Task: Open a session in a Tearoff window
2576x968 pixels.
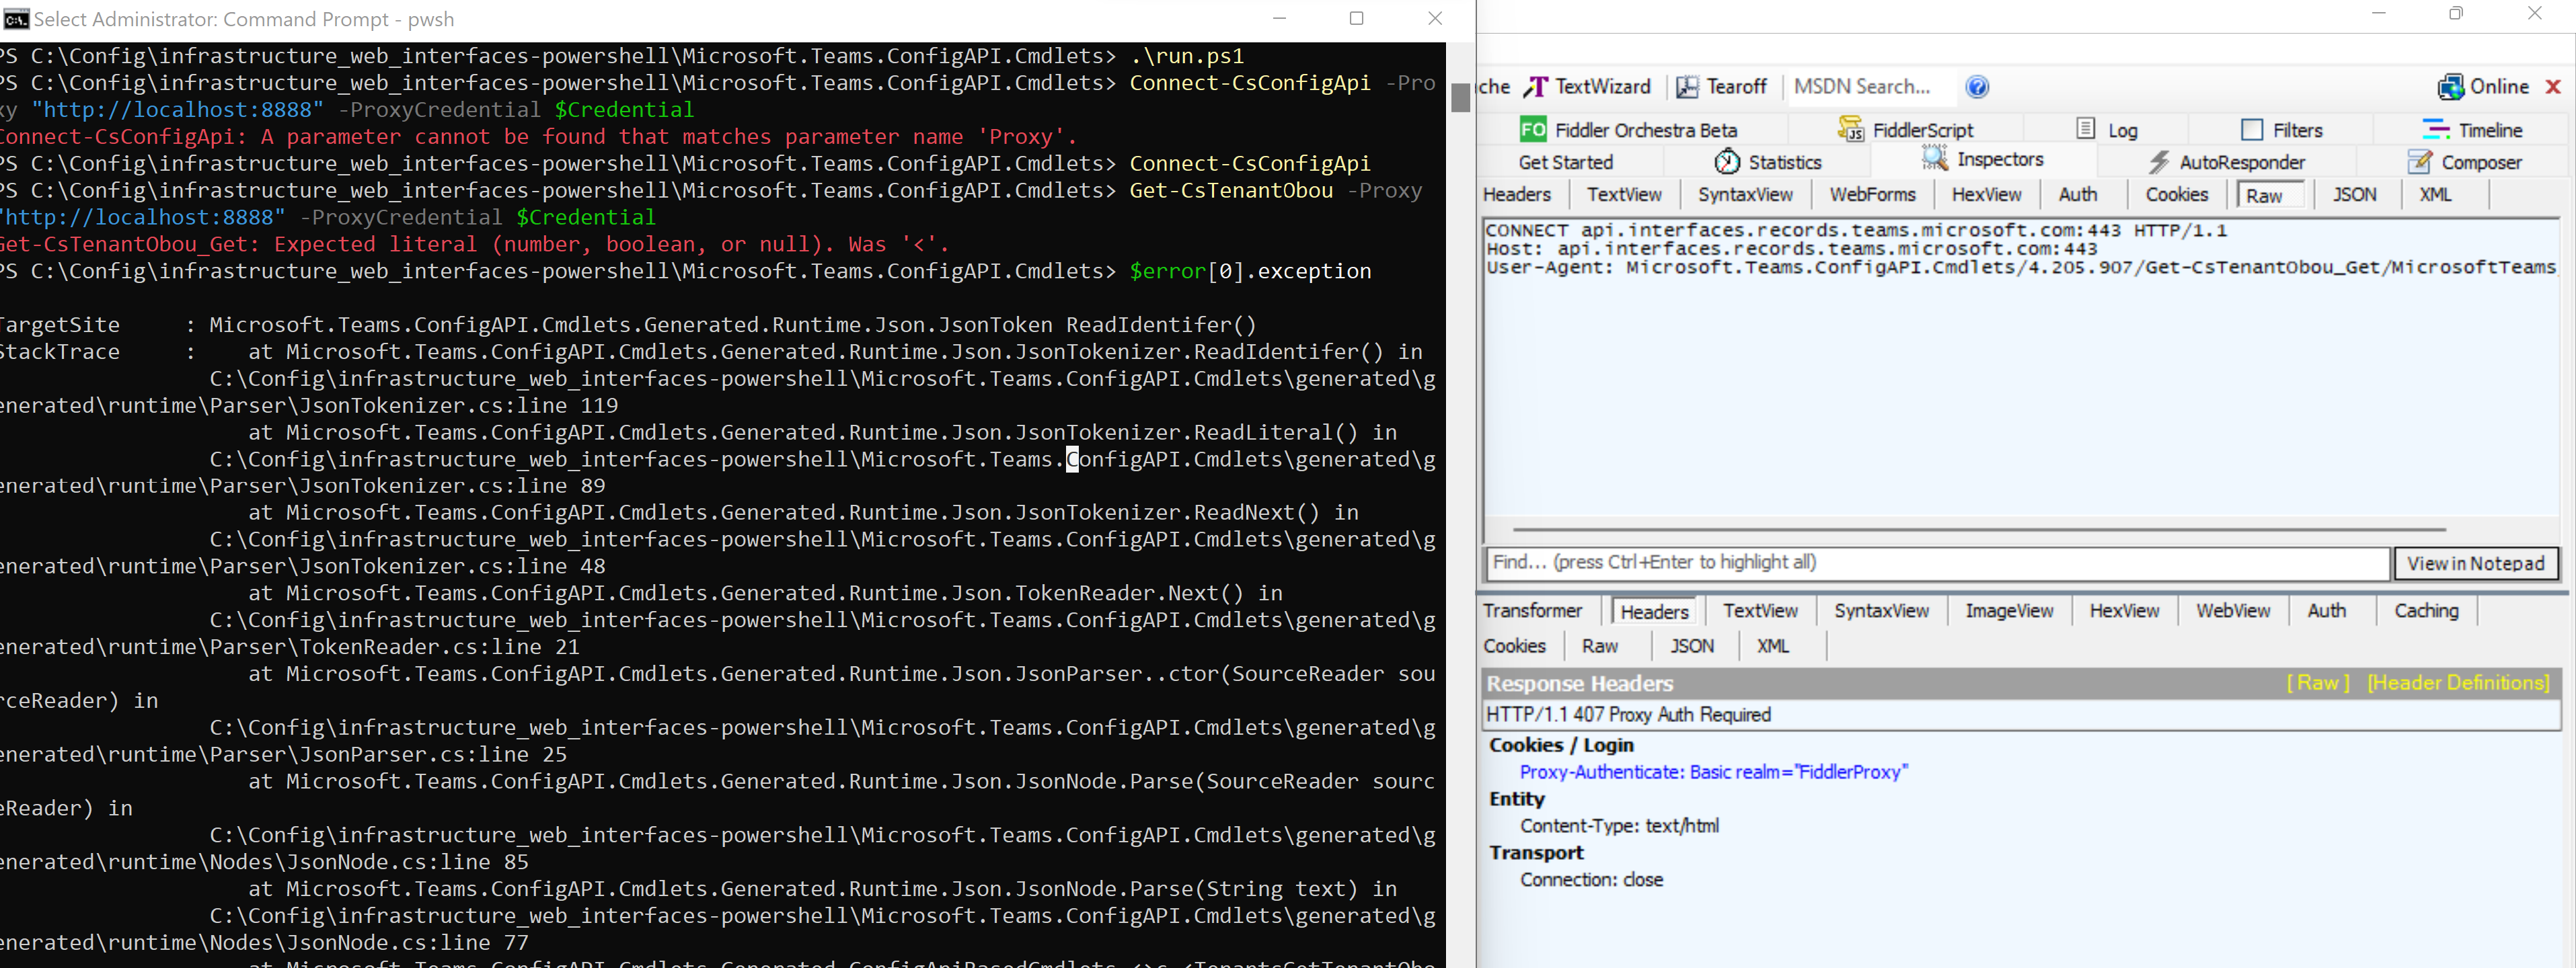Action: click(1722, 87)
